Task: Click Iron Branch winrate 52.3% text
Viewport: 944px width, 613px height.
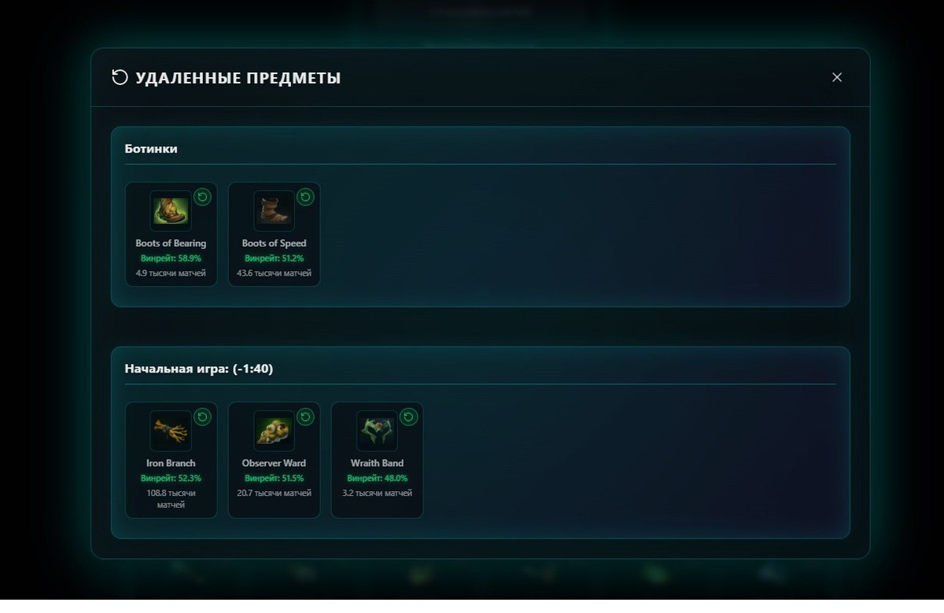Action: (171, 478)
